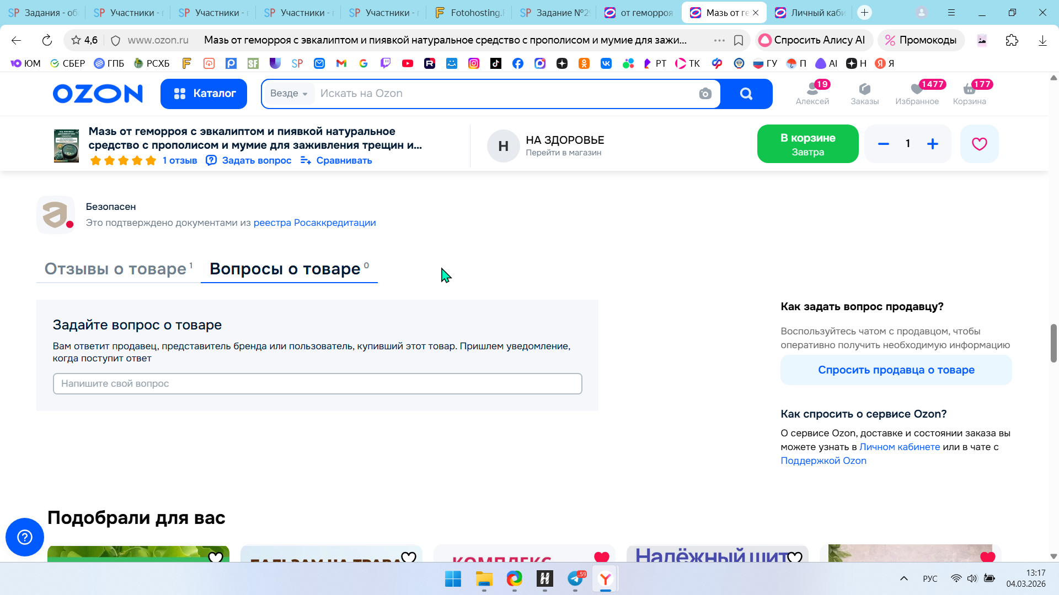Click Спросить продавца о товаре button
Viewport: 1059px width, 595px height.
coord(896,370)
